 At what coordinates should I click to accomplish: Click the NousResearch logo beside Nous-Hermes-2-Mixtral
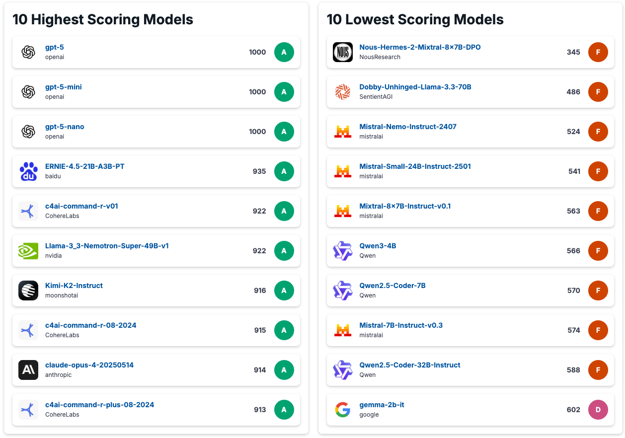click(343, 52)
